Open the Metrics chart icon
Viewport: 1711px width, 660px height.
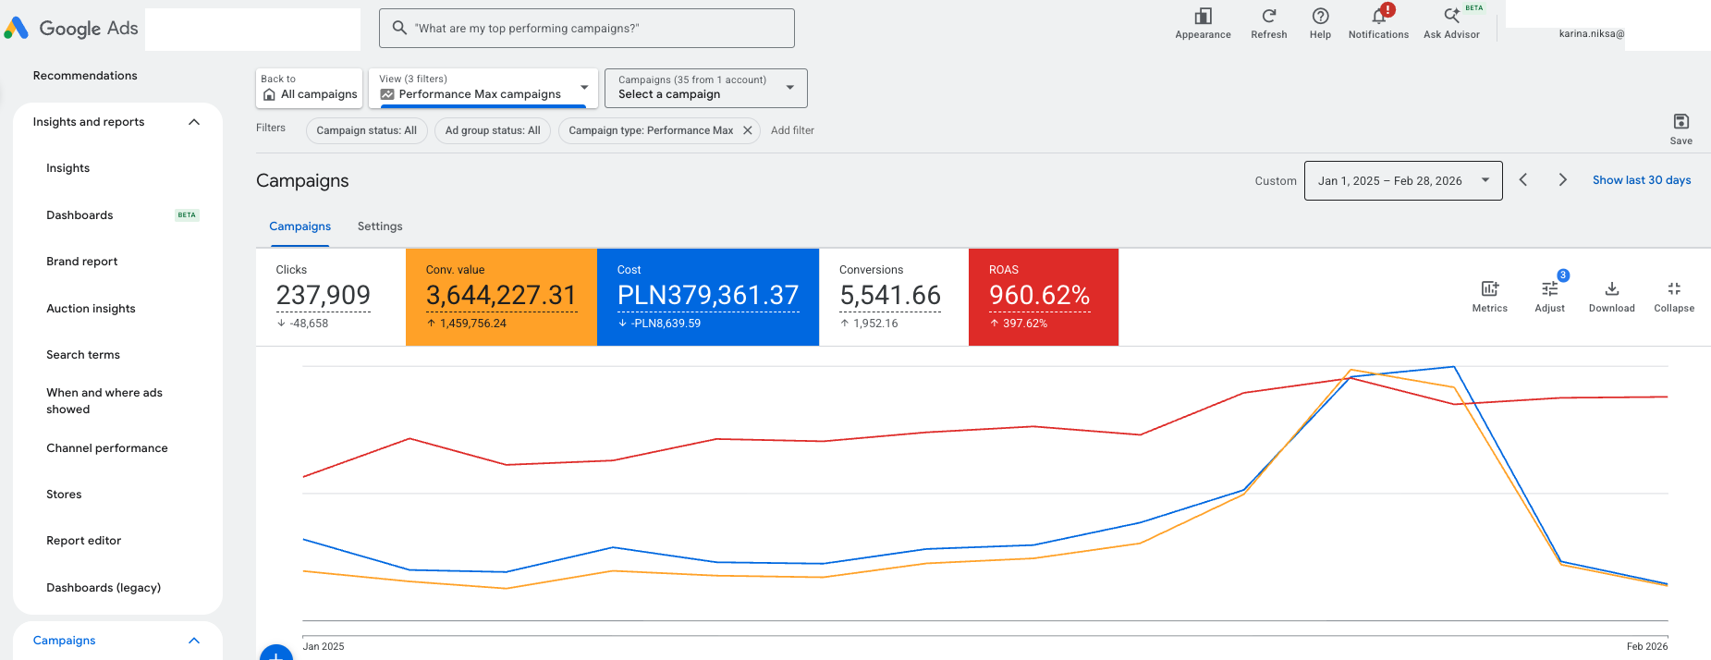[1489, 289]
